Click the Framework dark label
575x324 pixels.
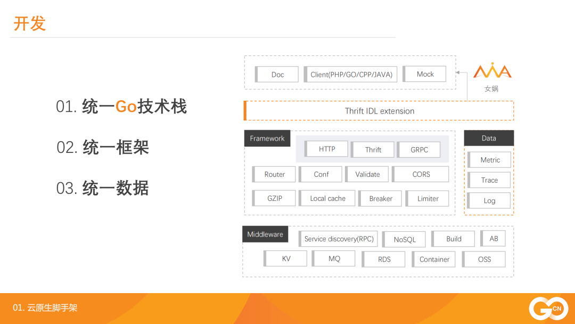[x=267, y=139]
